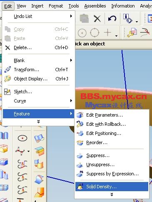
Task: Choose Unsuppress... in Feature submenu
Action: [112, 165]
